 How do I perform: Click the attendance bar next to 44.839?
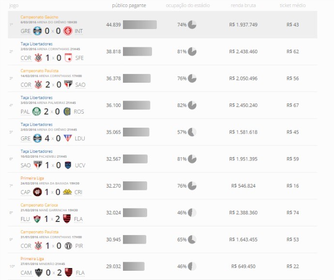click(140, 25)
